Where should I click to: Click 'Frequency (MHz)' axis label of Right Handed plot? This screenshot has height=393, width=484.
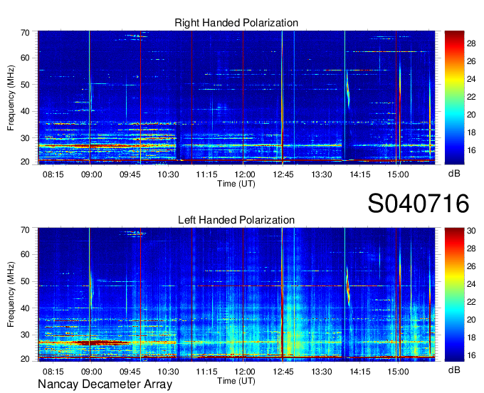click(11, 98)
